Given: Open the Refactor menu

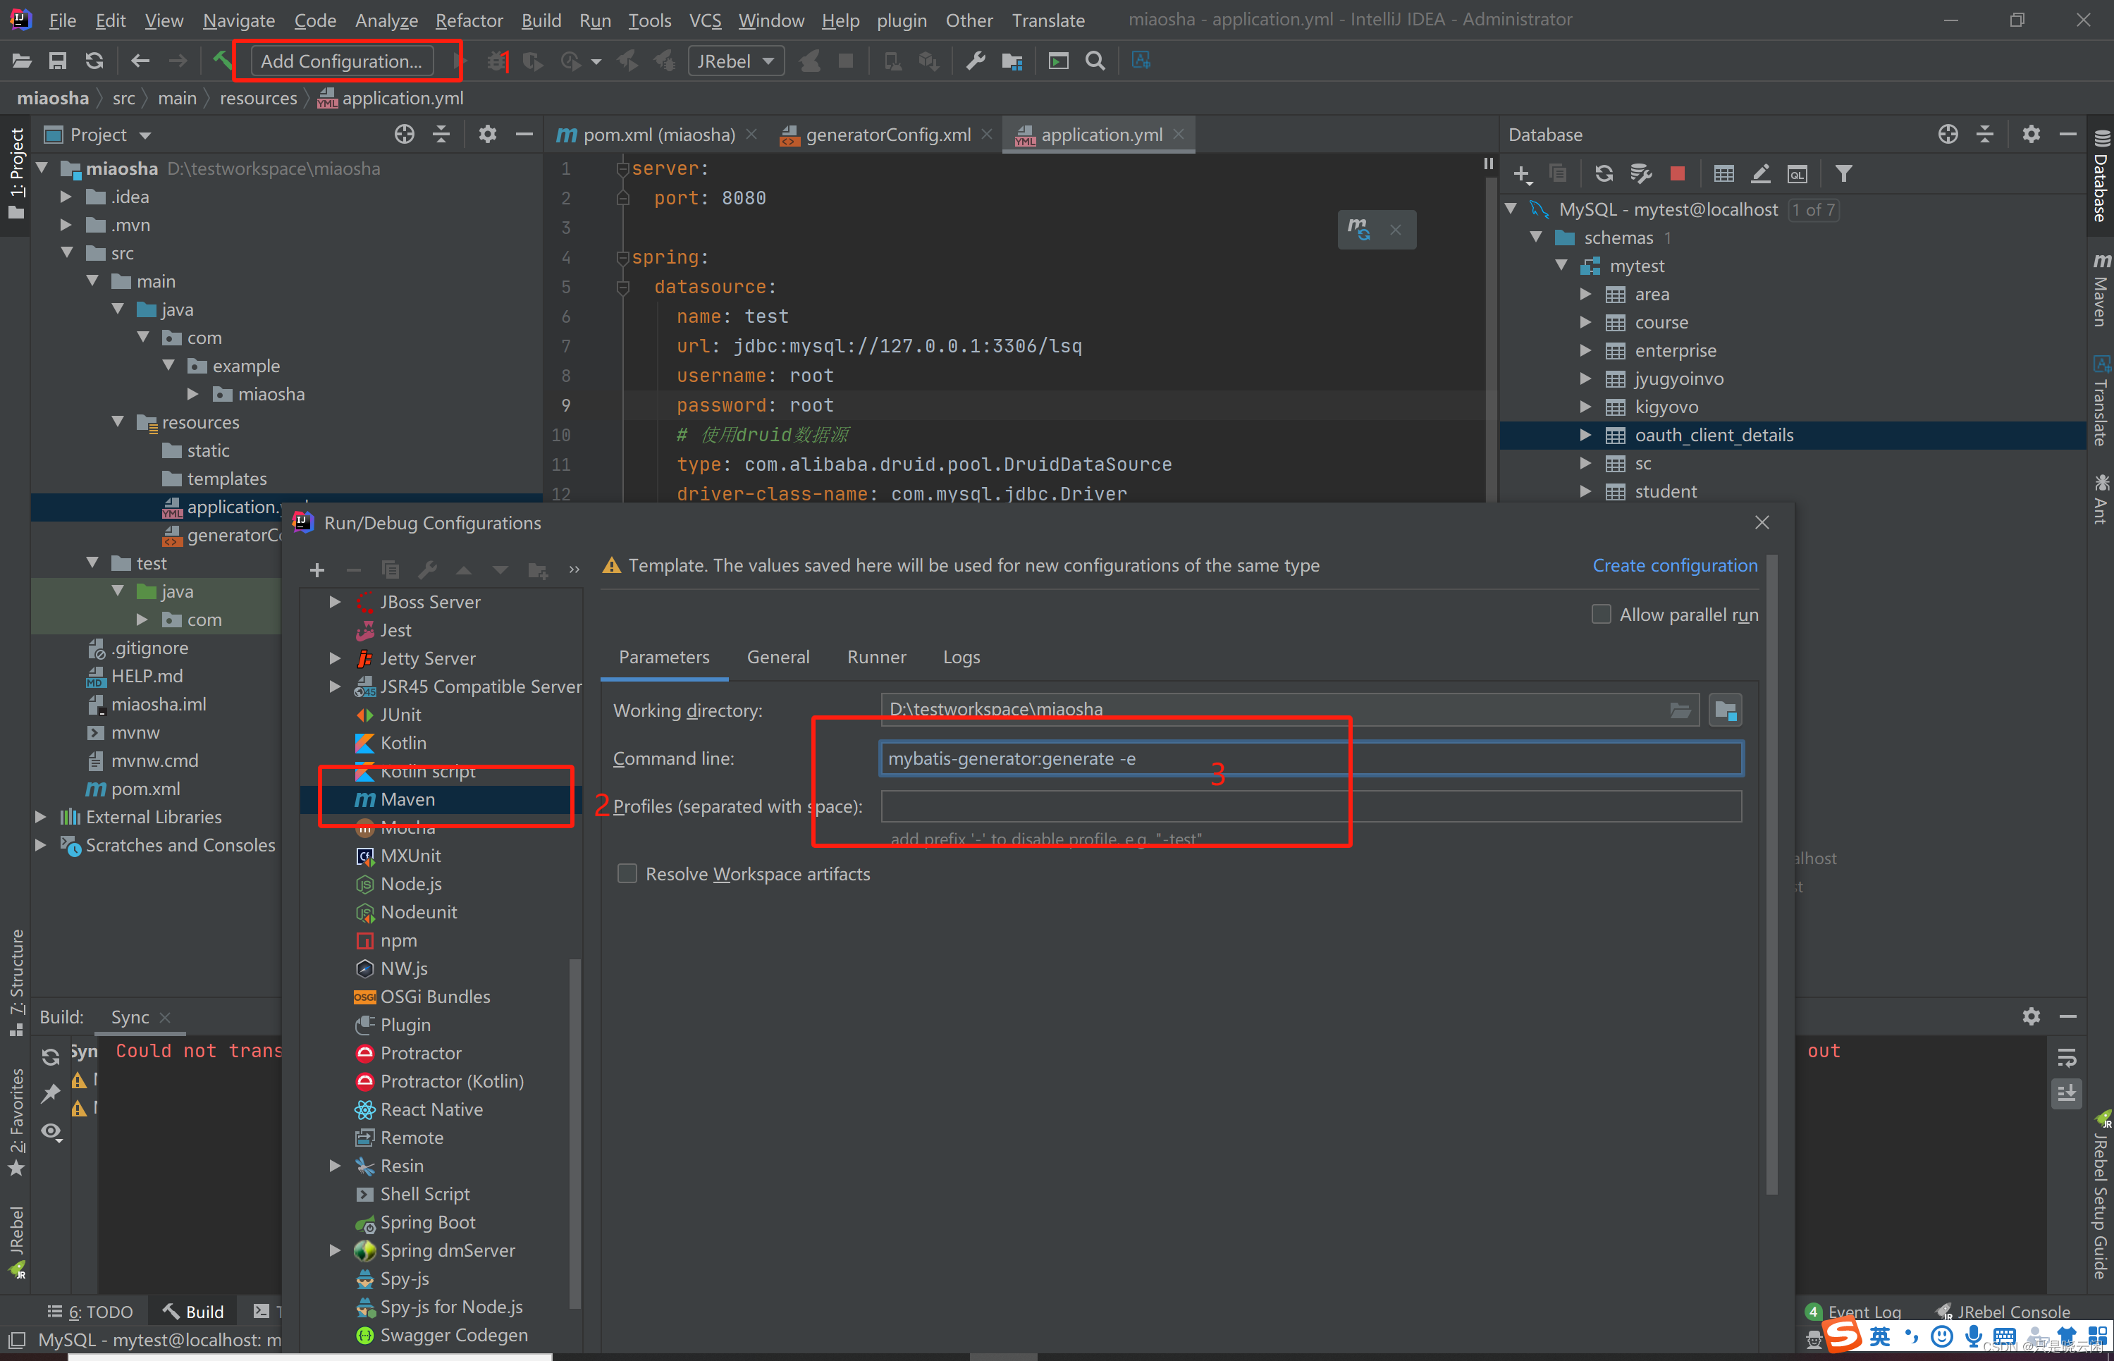Looking at the screenshot, I should point(468,20).
